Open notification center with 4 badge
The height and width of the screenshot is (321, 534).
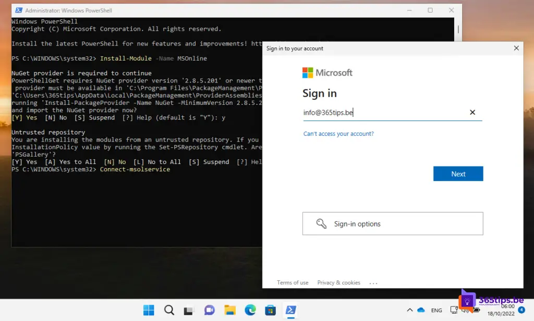[x=521, y=310]
